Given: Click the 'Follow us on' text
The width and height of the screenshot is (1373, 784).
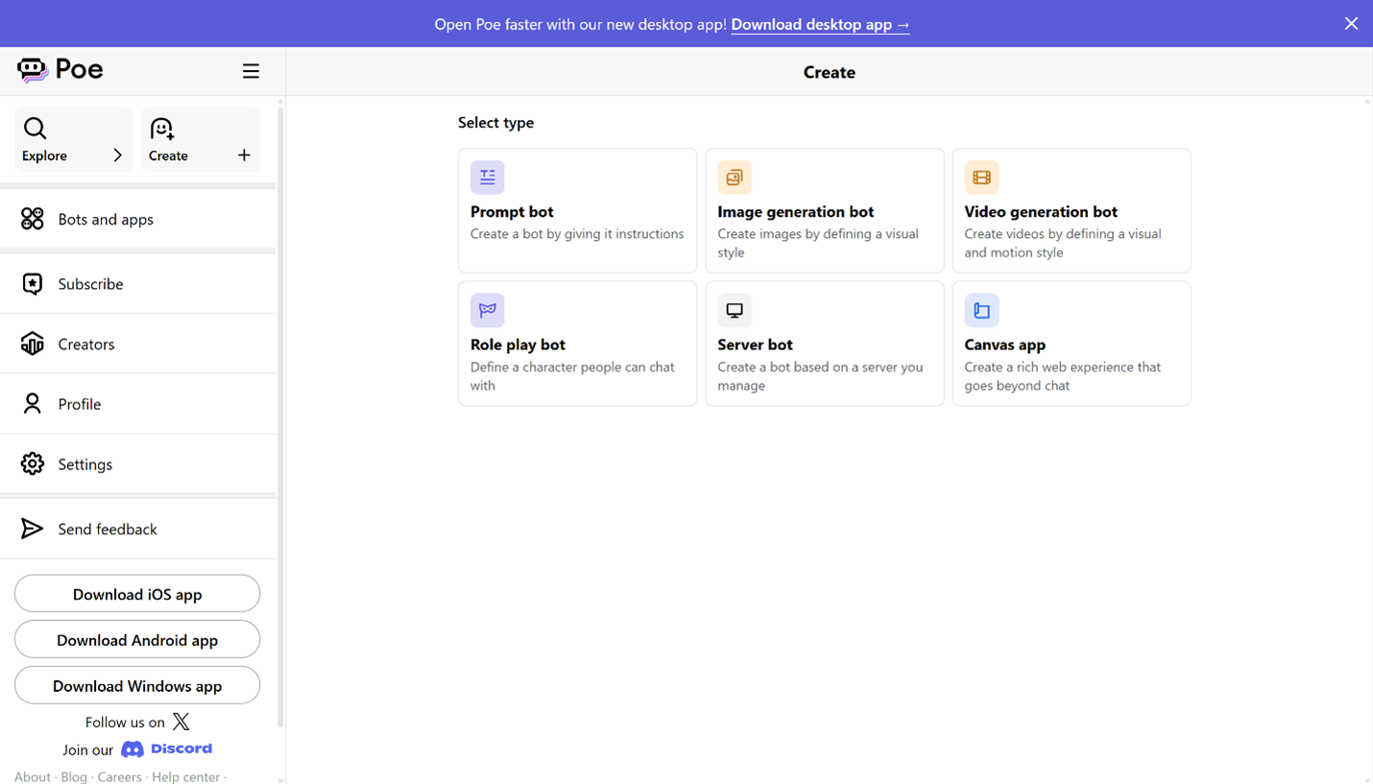Looking at the screenshot, I should 125,723.
